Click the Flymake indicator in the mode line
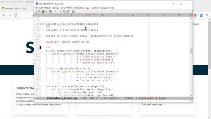The image size is (211, 119). pyautogui.click(x=148, y=98)
